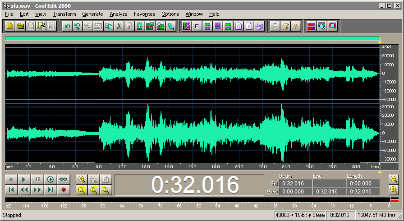Click the zoom in horizontally magnifier
The image size is (404, 221).
coord(81,180)
